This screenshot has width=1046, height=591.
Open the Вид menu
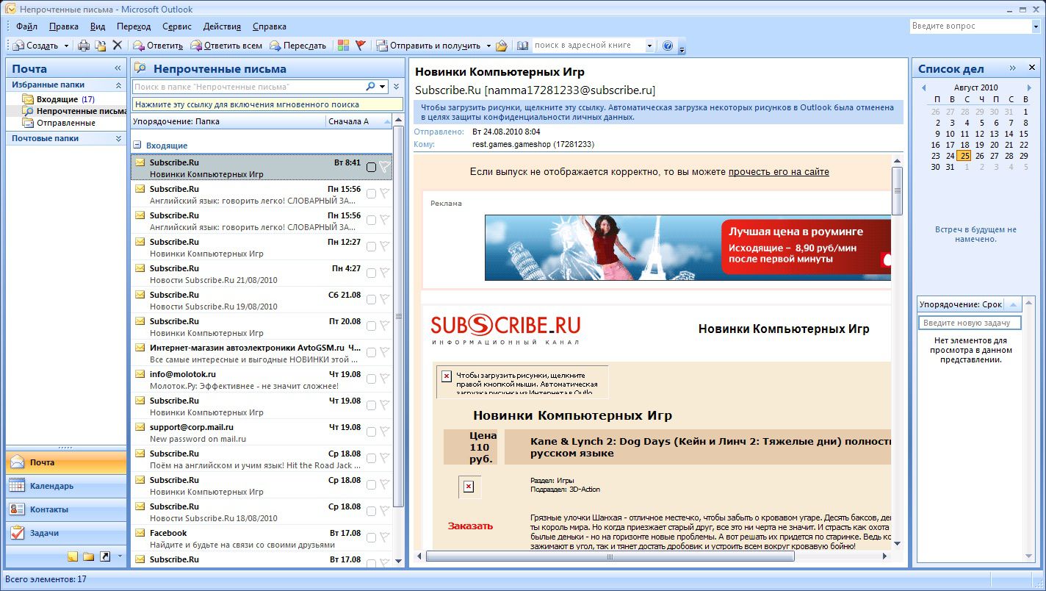pos(98,26)
